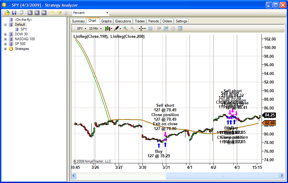The image size is (288, 183).
Task: Click the presentation screen icon in the toolbar
Action: (21, 13)
